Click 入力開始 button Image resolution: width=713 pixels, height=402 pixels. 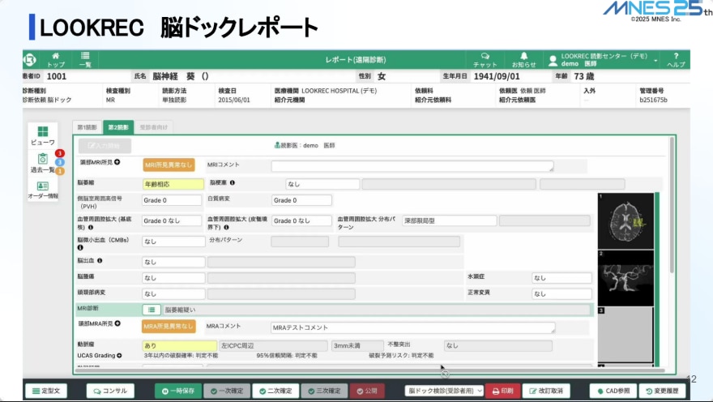point(105,146)
